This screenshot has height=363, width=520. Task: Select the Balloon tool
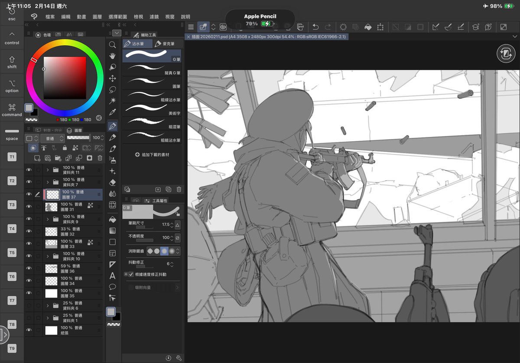pos(112,287)
